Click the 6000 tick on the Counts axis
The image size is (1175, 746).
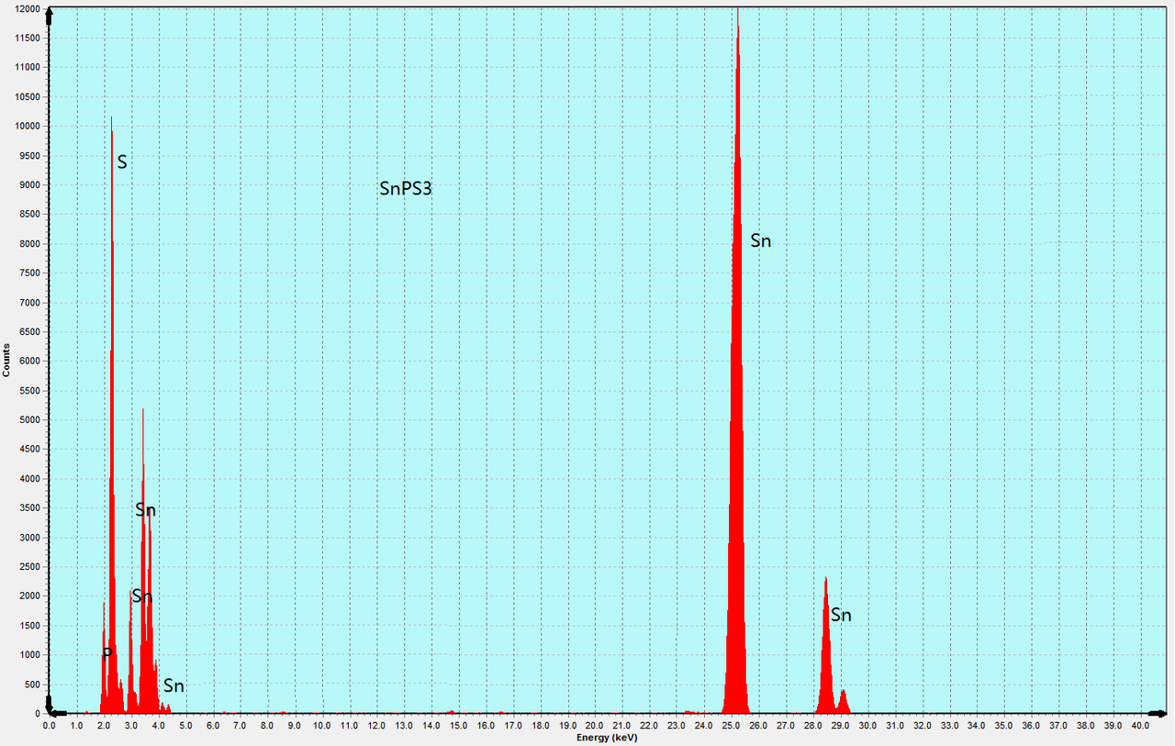coord(30,361)
